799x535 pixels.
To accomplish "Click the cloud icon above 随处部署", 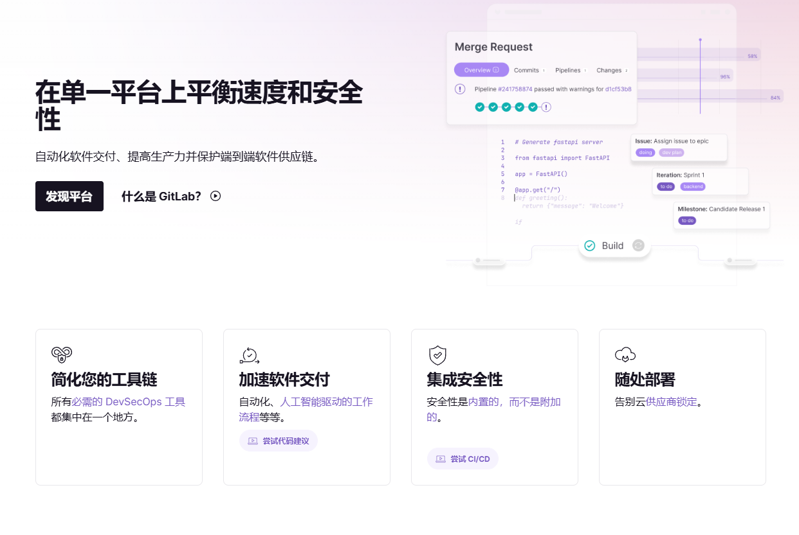I will pos(625,355).
